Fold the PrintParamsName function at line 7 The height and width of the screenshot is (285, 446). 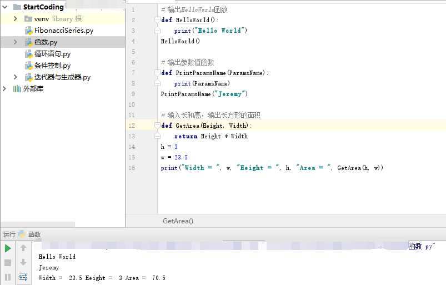coord(157,73)
